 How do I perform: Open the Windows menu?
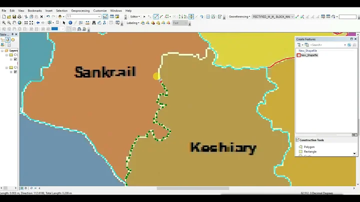pos(116,11)
